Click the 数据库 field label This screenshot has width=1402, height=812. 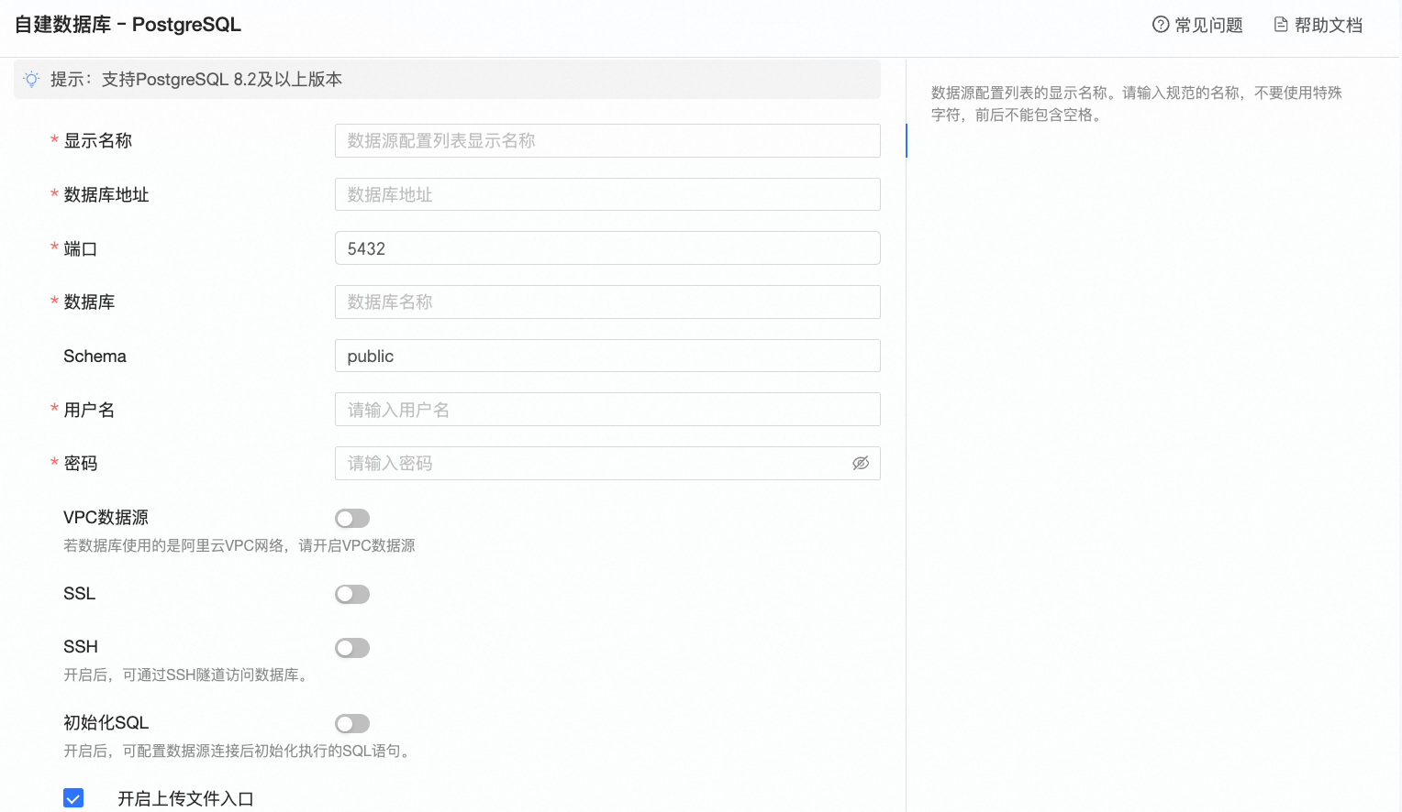(x=89, y=302)
